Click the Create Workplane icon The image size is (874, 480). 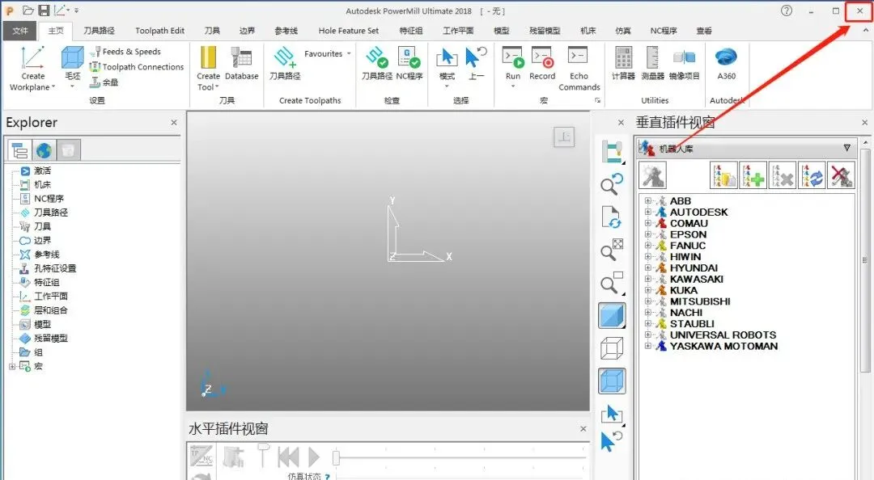point(32,58)
